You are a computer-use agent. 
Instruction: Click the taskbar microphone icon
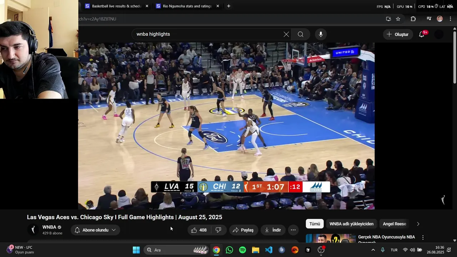383,250
